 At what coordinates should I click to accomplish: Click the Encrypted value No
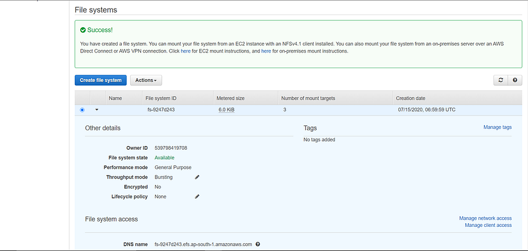[157, 187]
